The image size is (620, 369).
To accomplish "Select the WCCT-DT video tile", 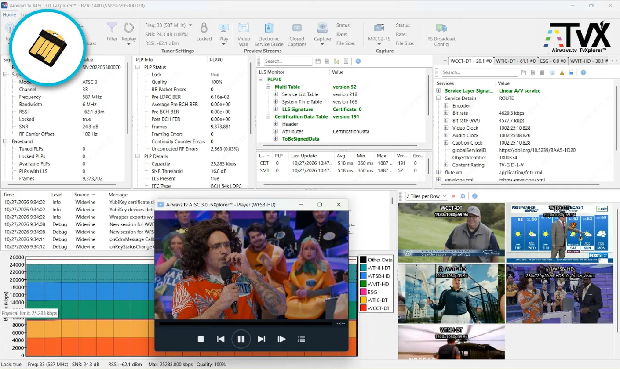I will tap(451, 233).
